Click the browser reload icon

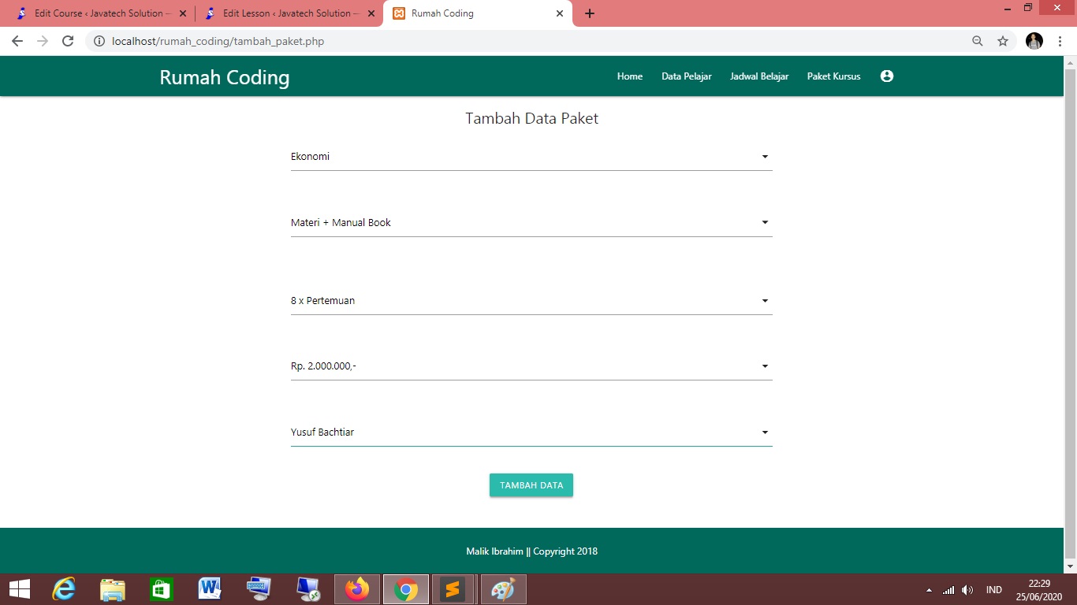(68, 41)
